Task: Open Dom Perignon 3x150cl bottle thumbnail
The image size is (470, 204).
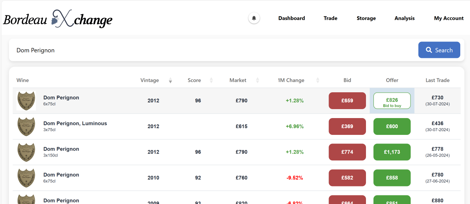Action: coord(26,152)
